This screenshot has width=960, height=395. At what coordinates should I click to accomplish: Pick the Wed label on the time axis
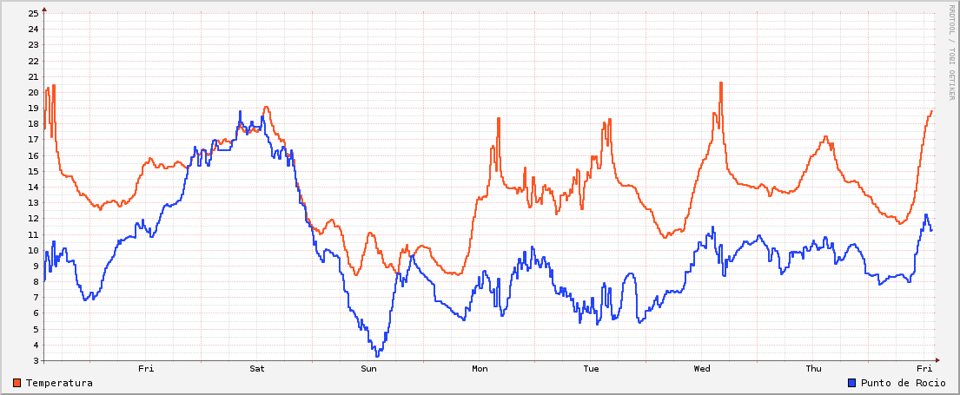click(x=702, y=369)
